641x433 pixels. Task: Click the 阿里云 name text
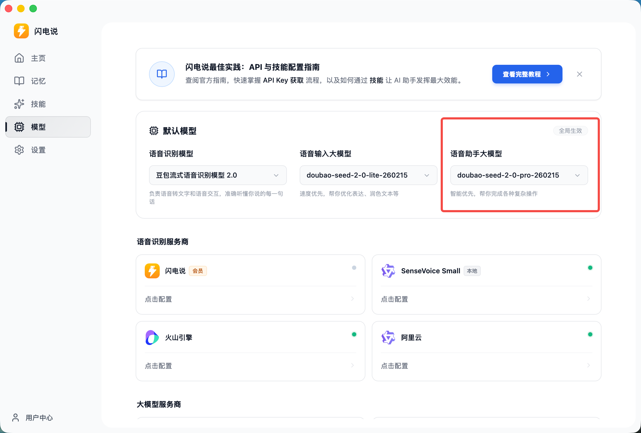pos(411,338)
